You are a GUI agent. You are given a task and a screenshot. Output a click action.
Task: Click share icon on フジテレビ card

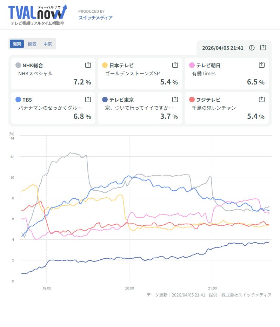(x=261, y=99)
